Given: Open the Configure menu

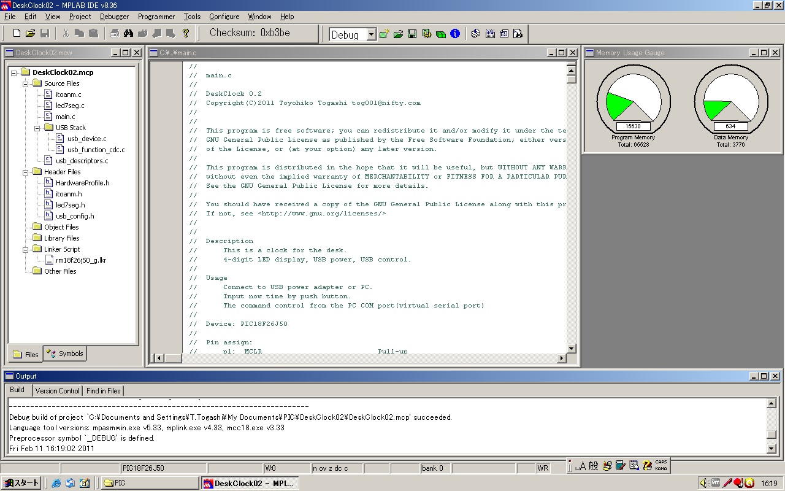Looking at the screenshot, I should (224, 17).
